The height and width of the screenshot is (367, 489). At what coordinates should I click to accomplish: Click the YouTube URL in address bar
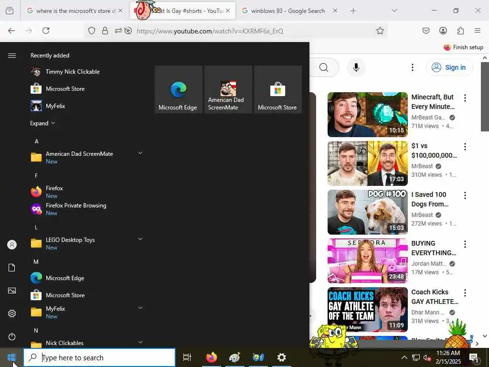click(210, 31)
